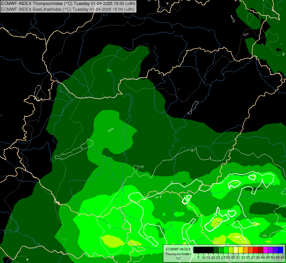Select the pale yellow 30–31 legend swatch
Screen dimensions: 286x263
pyautogui.click(x=236, y=250)
